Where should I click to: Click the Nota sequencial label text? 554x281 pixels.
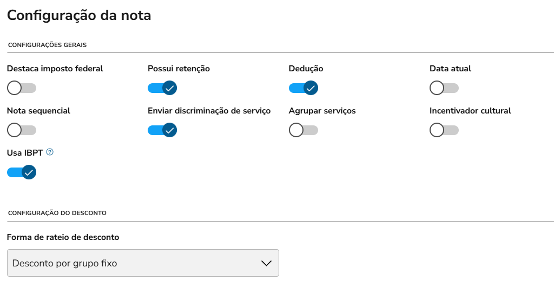pos(38,111)
